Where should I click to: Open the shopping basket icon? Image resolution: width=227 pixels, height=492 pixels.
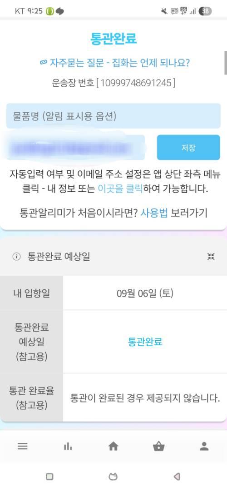(x=158, y=446)
